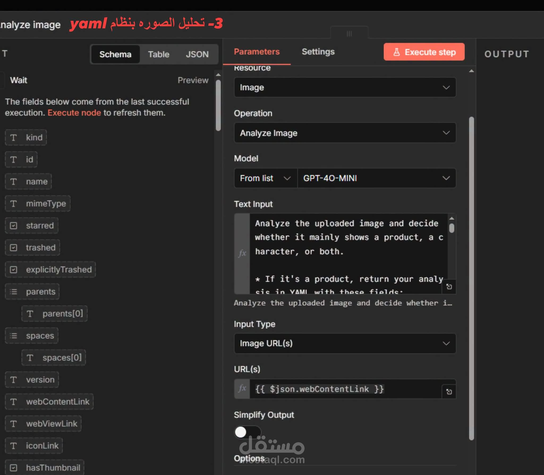Toggle the Simplify Output switch

pyautogui.click(x=247, y=432)
